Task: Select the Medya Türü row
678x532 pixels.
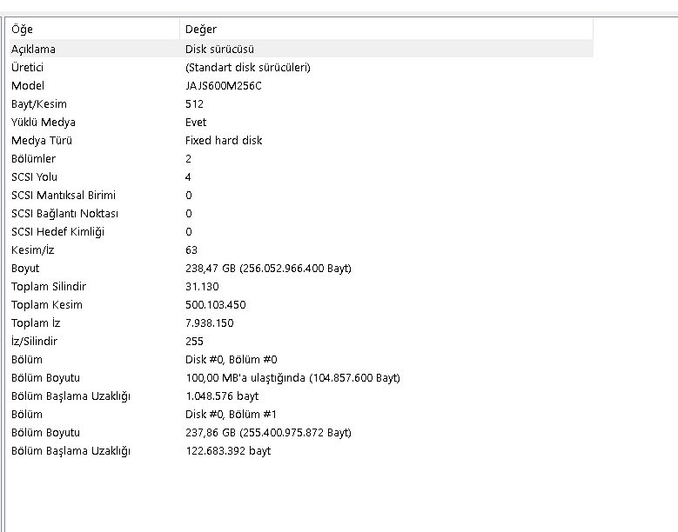Action: tap(301, 140)
